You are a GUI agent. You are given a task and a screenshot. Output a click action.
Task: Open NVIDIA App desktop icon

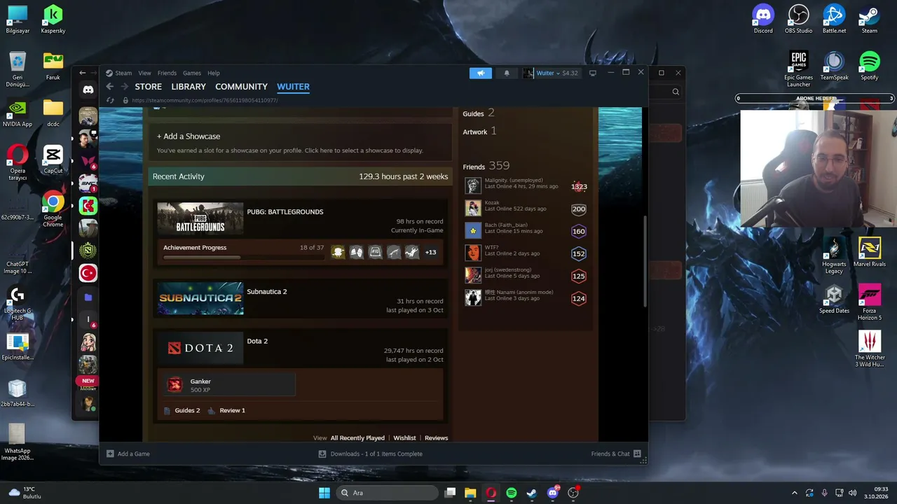pyautogui.click(x=17, y=113)
